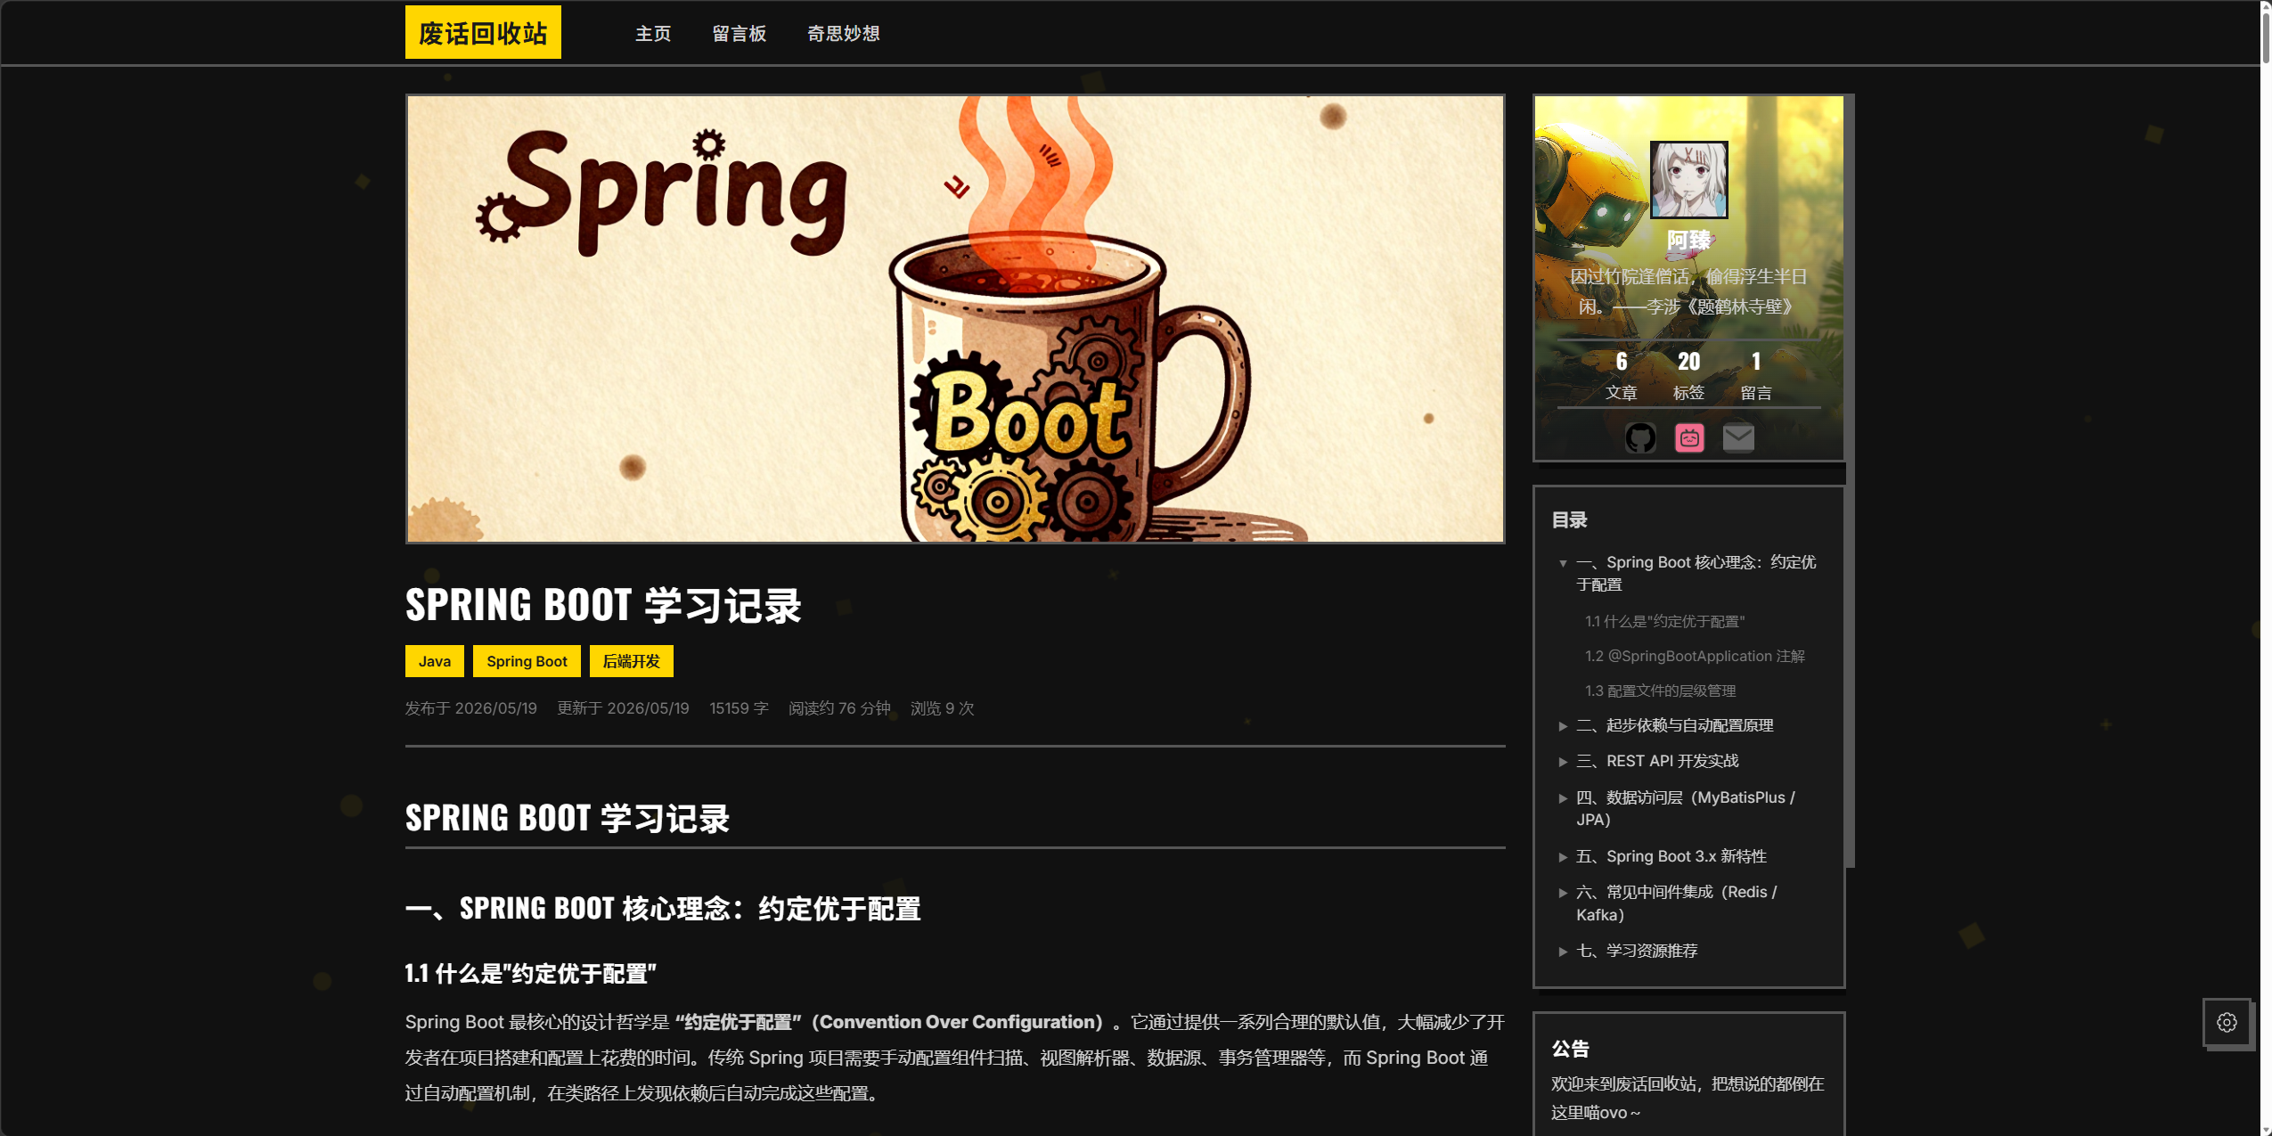Click the 阿臻 avatar image
Screen dimensions: 2272x1136
coord(1688,179)
